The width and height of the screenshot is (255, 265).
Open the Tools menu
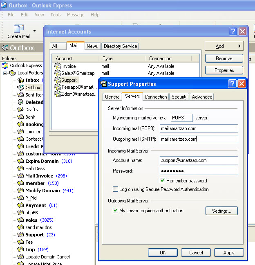click(56, 15)
